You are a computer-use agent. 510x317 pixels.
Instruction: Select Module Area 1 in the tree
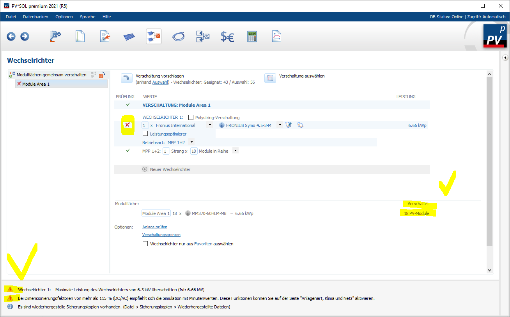click(61, 84)
